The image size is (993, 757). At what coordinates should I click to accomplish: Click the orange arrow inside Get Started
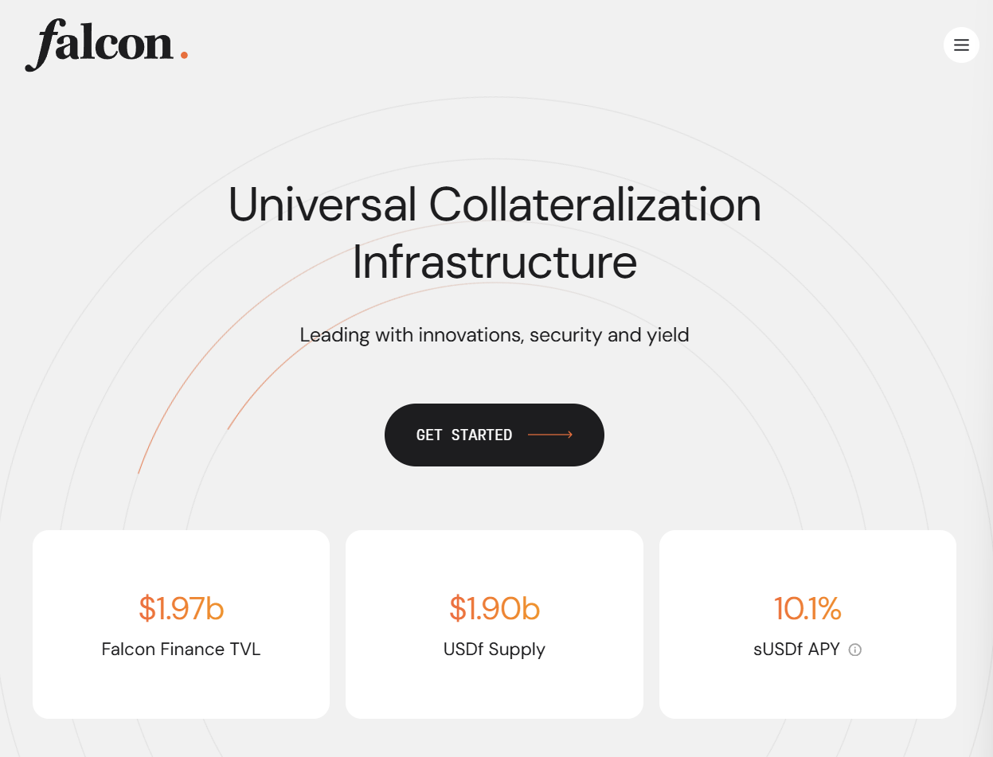pyautogui.click(x=550, y=435)
